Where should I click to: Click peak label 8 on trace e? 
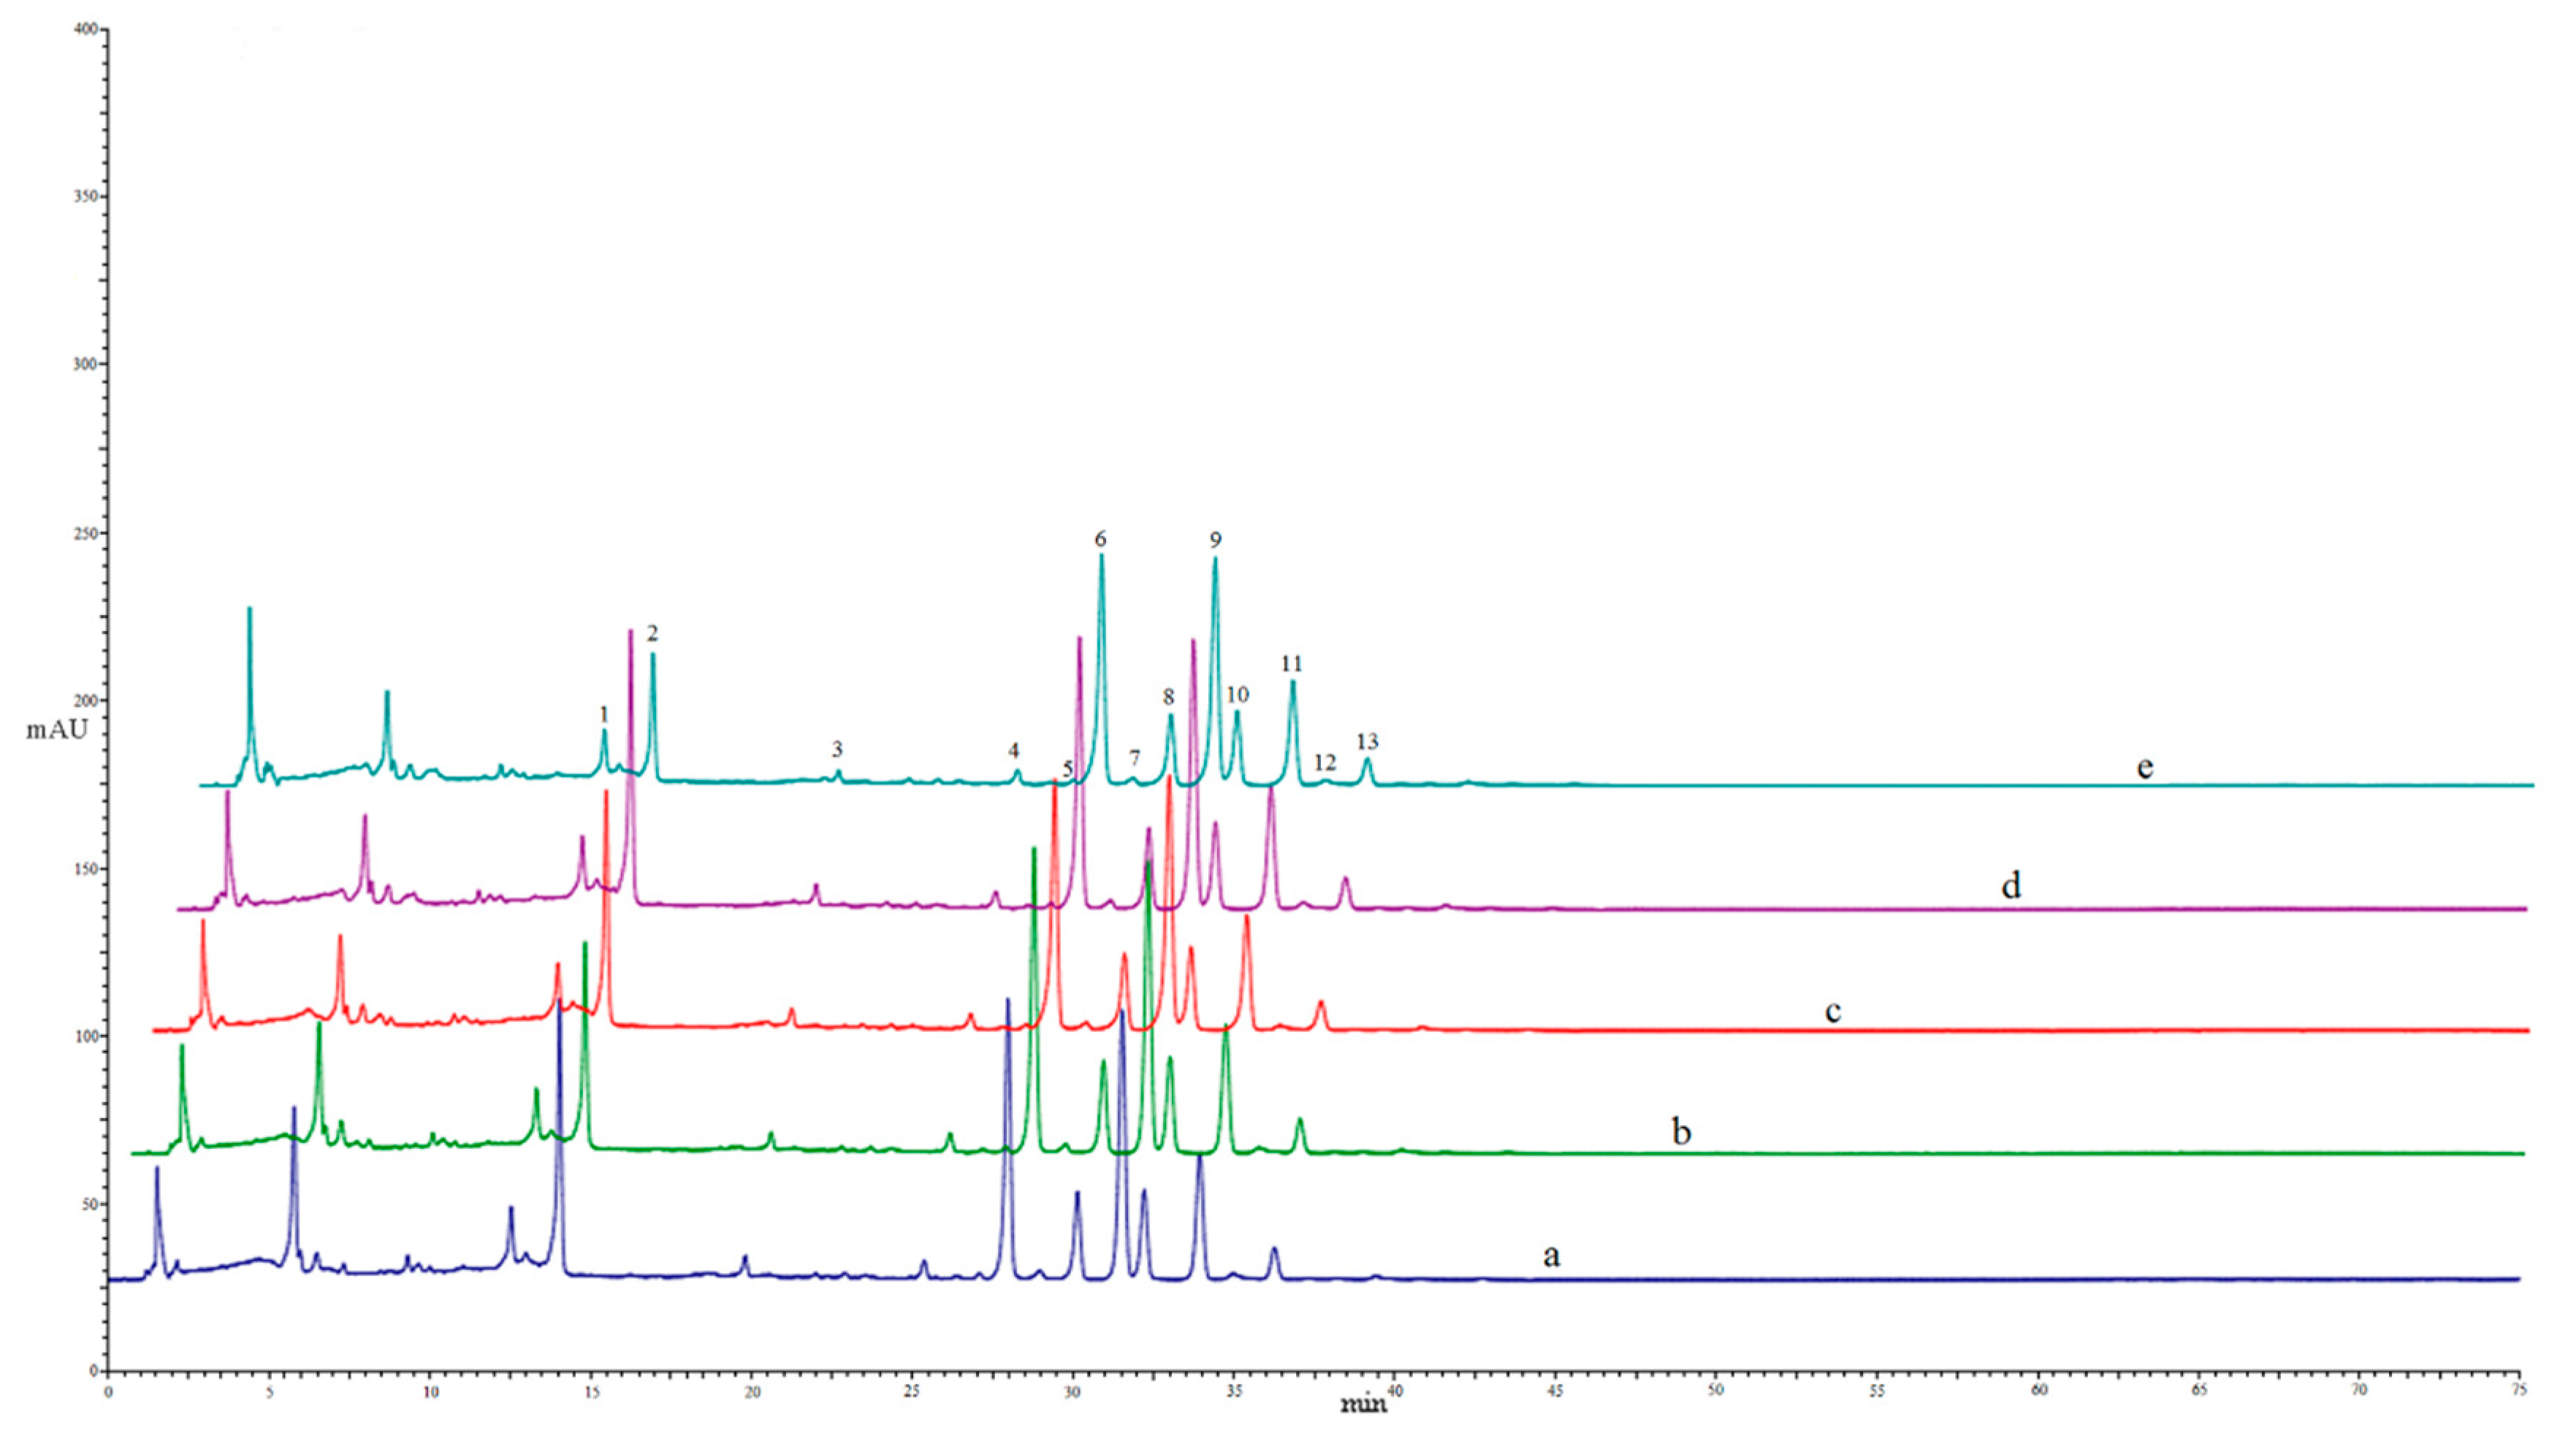tap(1168, 697)
